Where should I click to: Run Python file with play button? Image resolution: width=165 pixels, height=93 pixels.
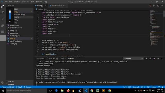click(154, 6)
